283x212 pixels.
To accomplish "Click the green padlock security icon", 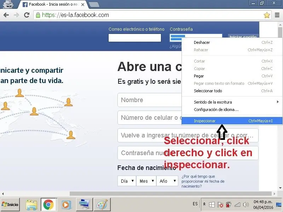I will (38, 15).
